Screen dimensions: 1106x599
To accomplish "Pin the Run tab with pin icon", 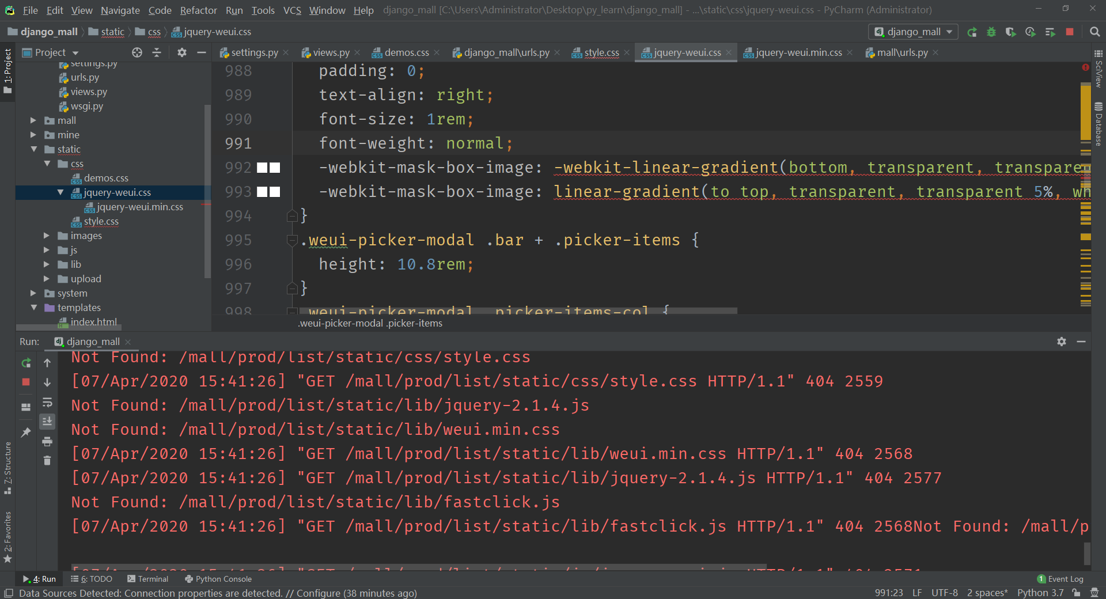I will click(26, 432).
